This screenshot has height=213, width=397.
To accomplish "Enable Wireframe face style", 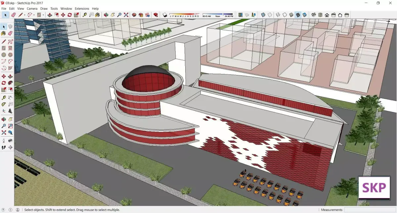I will coord(278,15).
